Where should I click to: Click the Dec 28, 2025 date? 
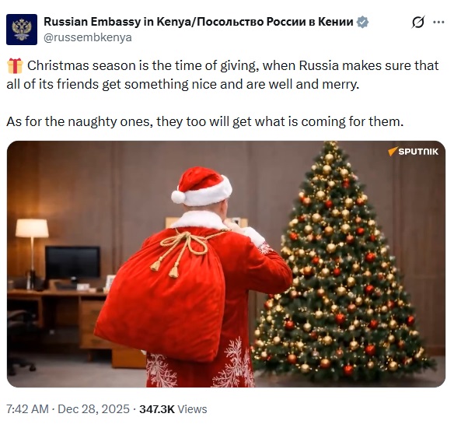pos(93,409)
